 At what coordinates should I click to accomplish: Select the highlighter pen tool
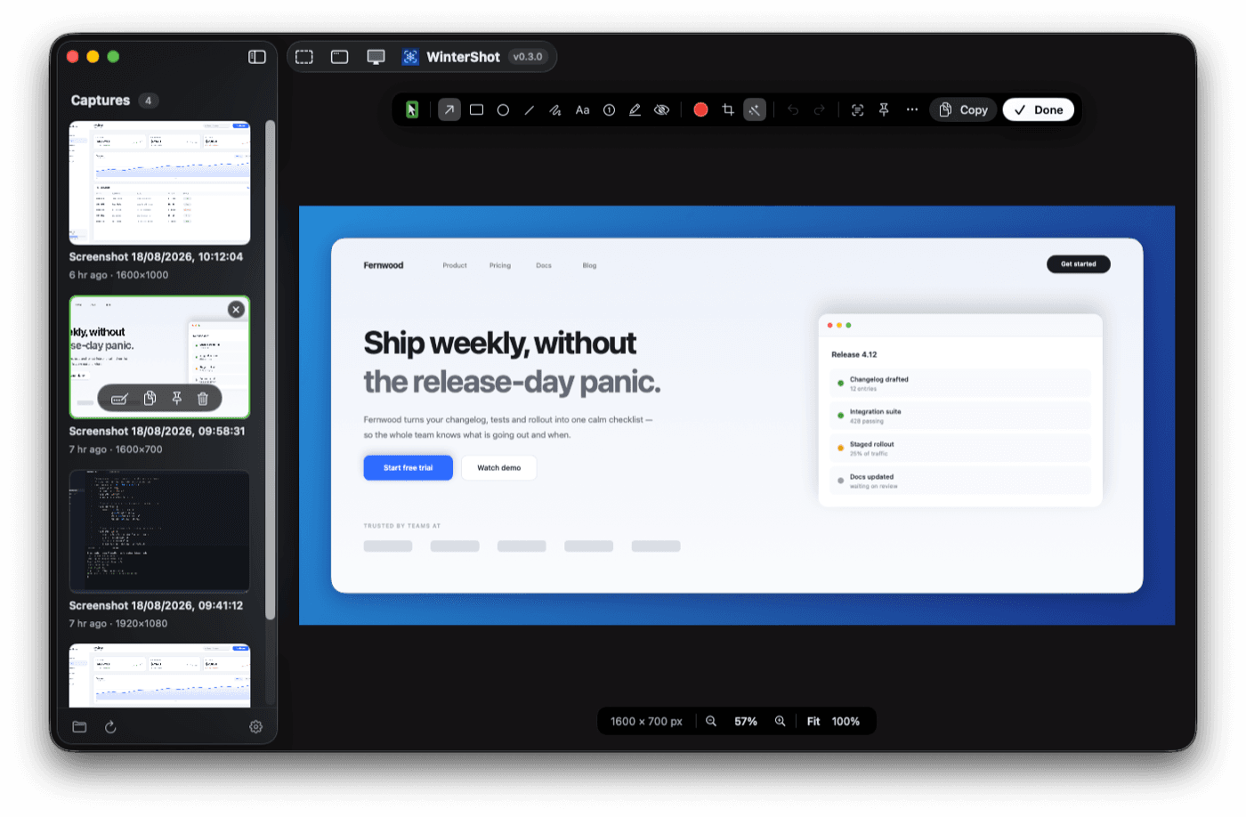(x=635, y=109)
